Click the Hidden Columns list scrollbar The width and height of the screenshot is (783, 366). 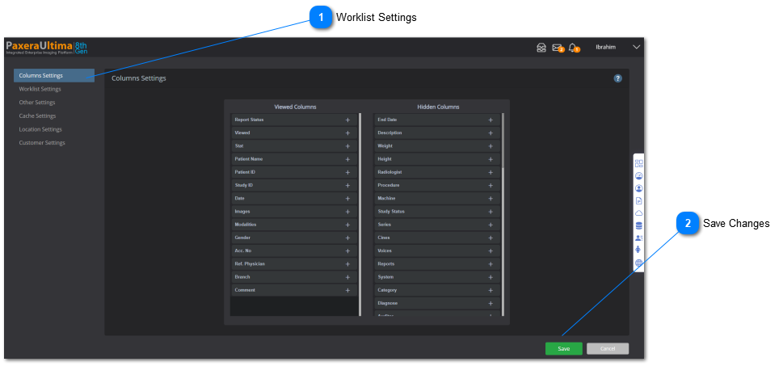pyautogui.click(x=503, y=141)
